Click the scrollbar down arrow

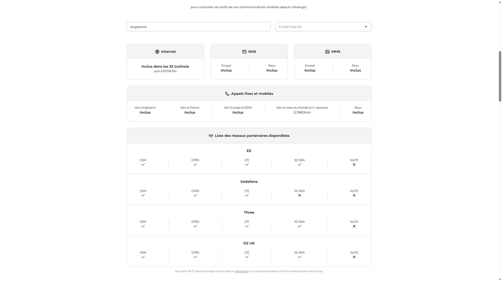point(499,279)
